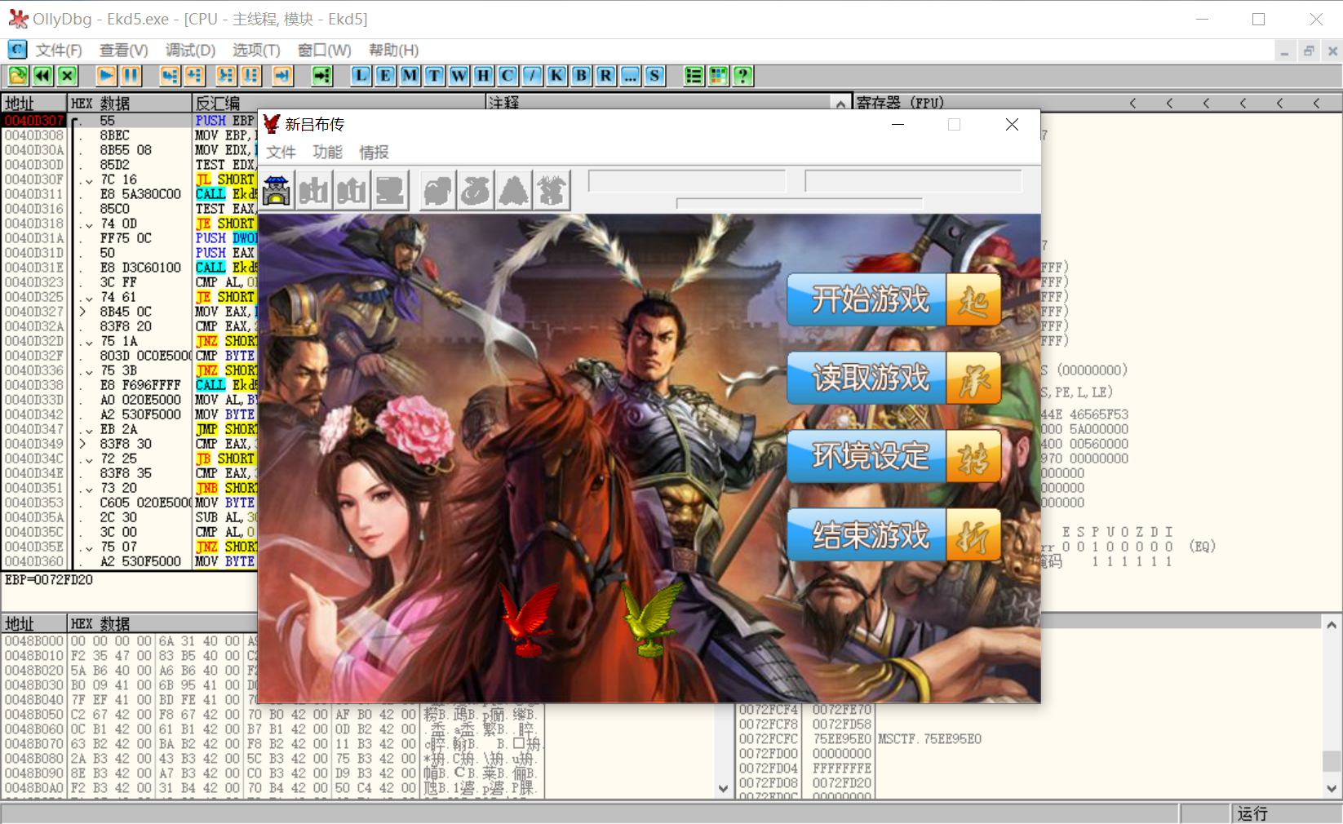Viewport: 1343px width, 824px height.
Task: Click the Step into toolbar icon
Action: coord(170,76)
